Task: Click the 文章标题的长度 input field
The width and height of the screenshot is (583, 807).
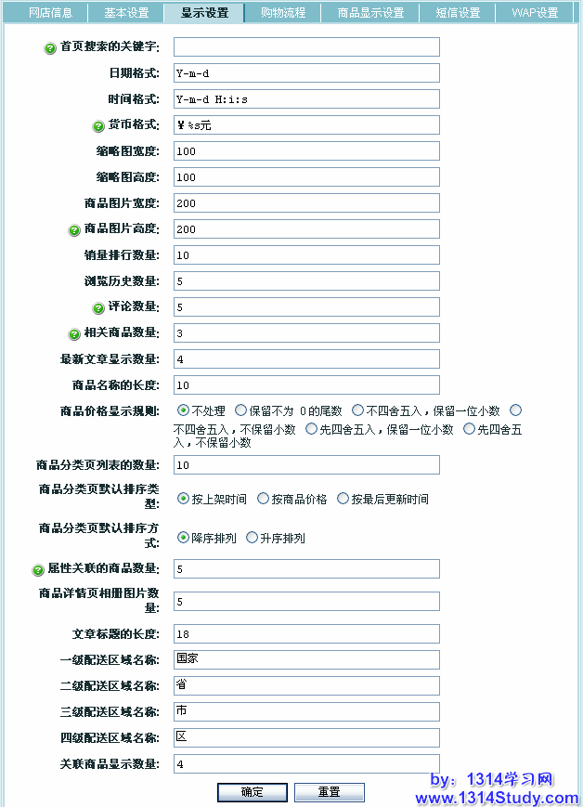Action: 305,633
